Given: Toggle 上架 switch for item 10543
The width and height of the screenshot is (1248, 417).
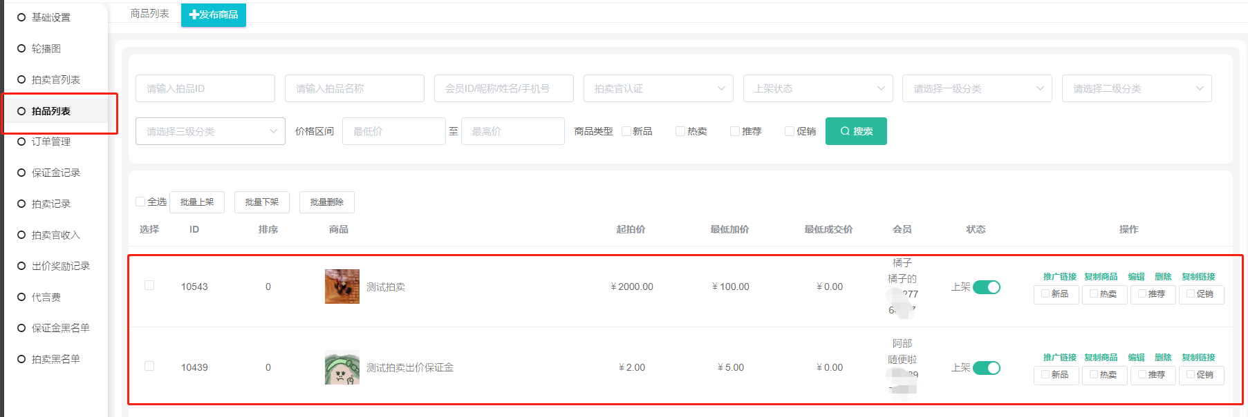Looking at the screenshot, I should [x=986, y=287].
